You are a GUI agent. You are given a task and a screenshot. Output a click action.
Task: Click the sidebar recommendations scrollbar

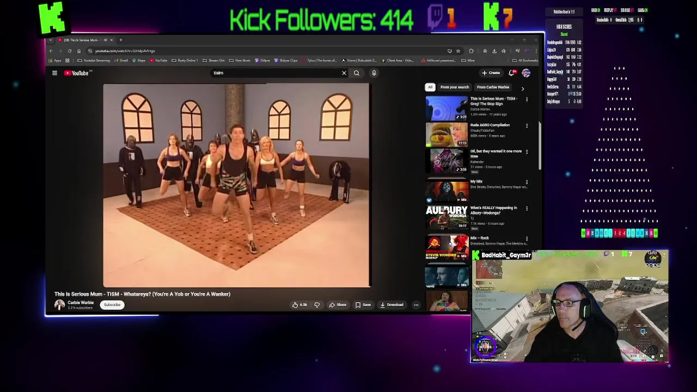(540, 147)
